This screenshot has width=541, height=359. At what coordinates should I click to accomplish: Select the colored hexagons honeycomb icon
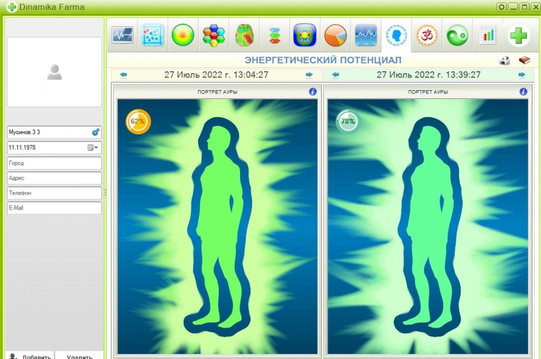(213, 35)
